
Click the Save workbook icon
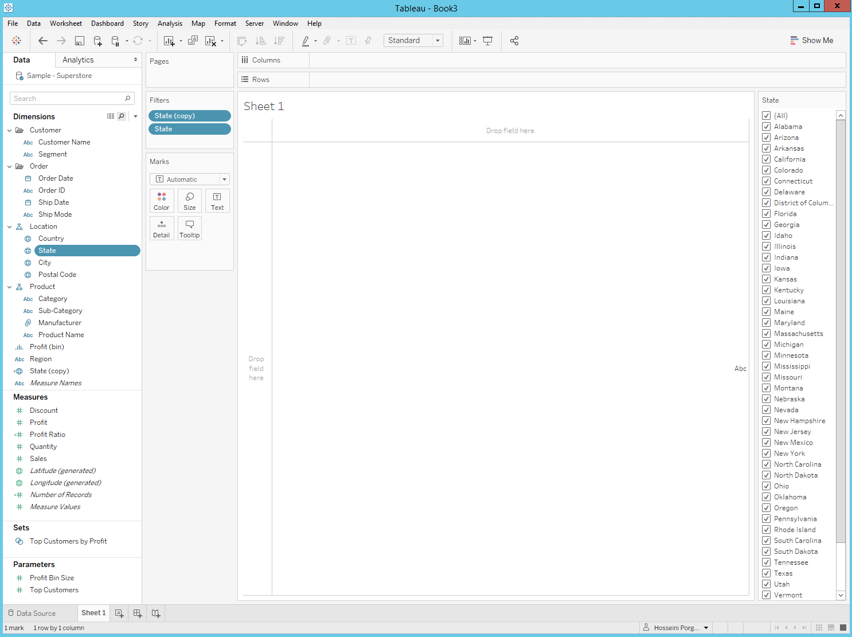(x=80, y=41)
